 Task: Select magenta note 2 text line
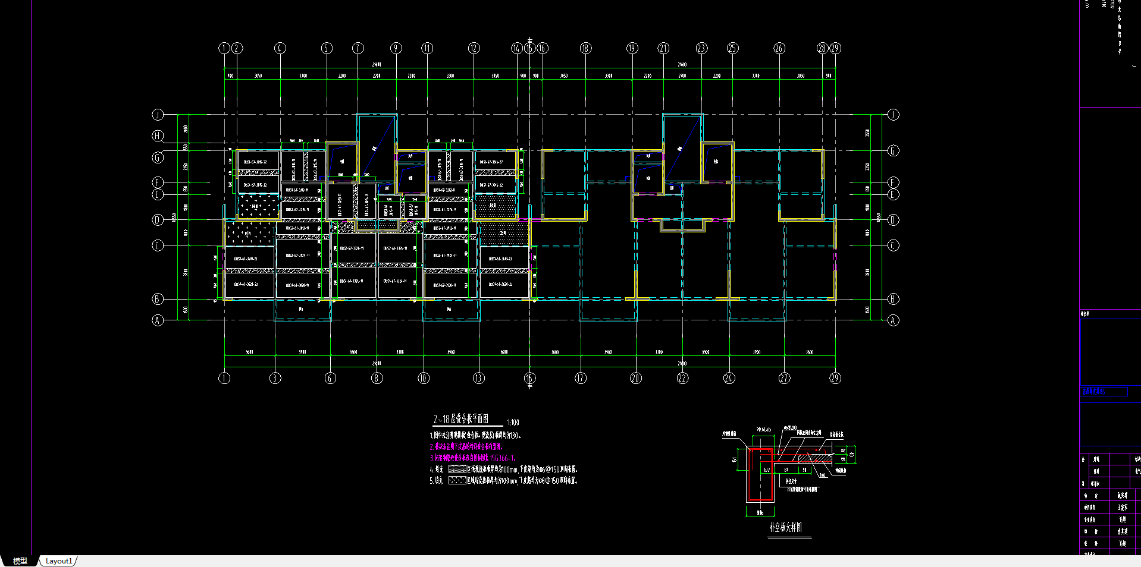point(466,446)
